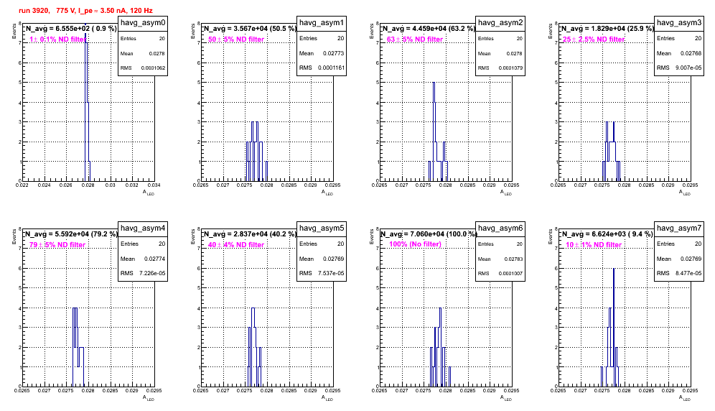Click Entries 20 in havg_asym0 stats box
715x411 pixels.
click(142, 39)
